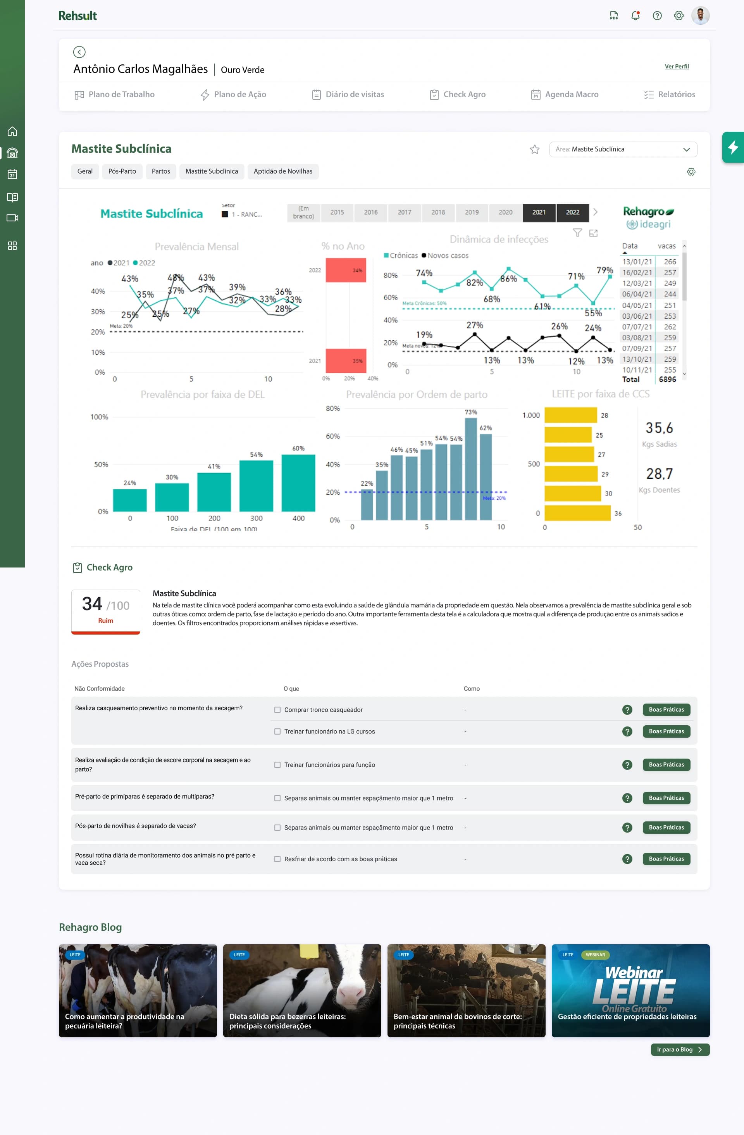The width and height of the screenshot is (744, 1135).
Task: Open the Plano de Trabalho tab
Action: tap(114, 95)
